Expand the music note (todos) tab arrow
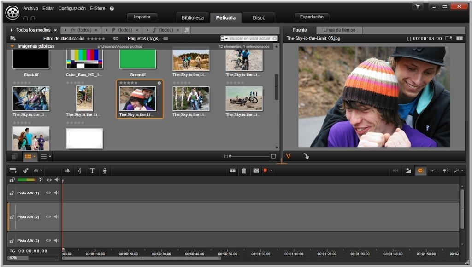472x267 pixels. pyautogui.click(x=147, y=30)
